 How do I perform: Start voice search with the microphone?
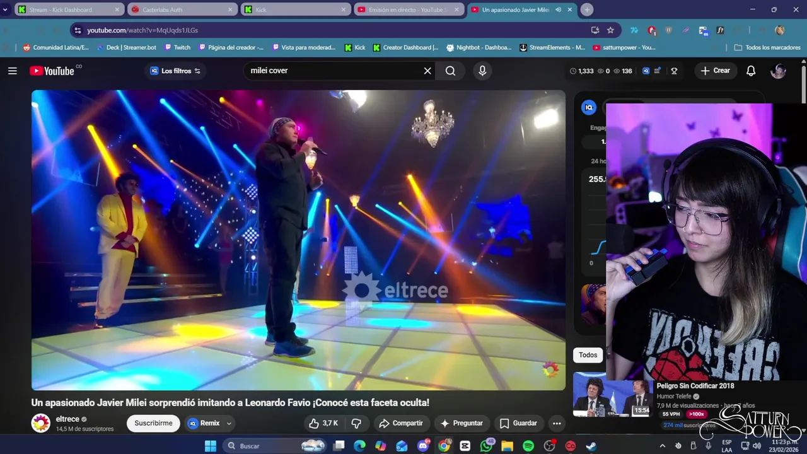click(482, 71)
